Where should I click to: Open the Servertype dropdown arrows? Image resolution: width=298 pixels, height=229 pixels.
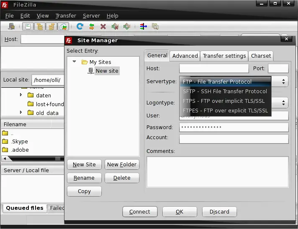(283, 81)
